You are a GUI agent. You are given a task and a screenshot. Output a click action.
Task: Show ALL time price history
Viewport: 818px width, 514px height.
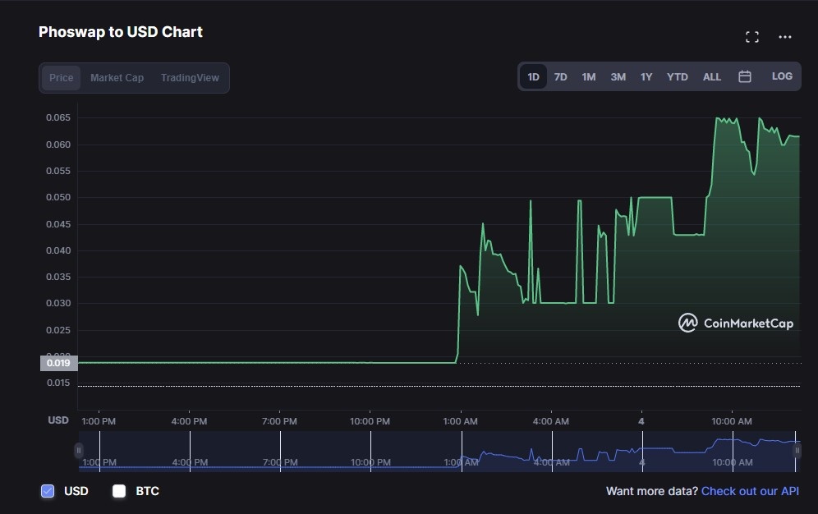click(x=712, y=76)
